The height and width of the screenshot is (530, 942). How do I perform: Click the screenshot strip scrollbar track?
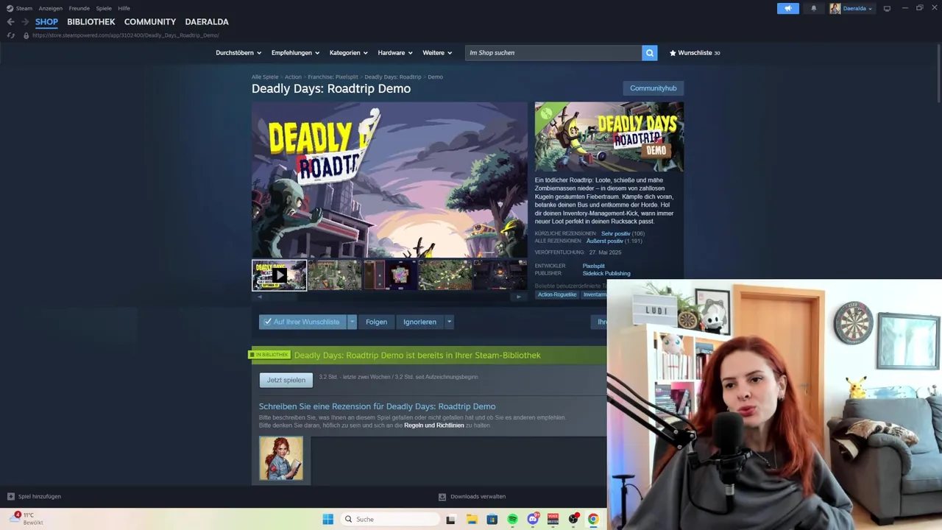pyautogui.click(x=389, y=297)
